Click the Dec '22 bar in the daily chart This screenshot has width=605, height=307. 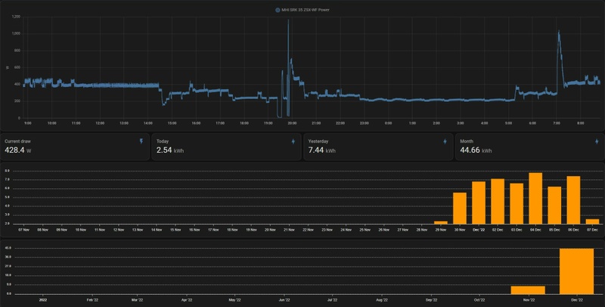click(x=479, y=203)
